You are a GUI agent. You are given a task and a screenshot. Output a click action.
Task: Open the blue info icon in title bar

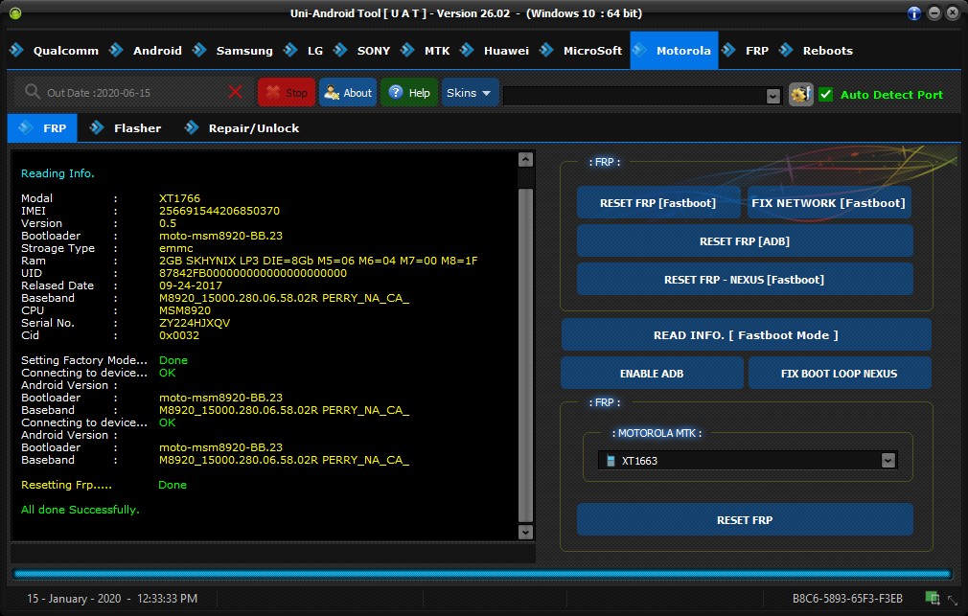[x=914, y=13]
